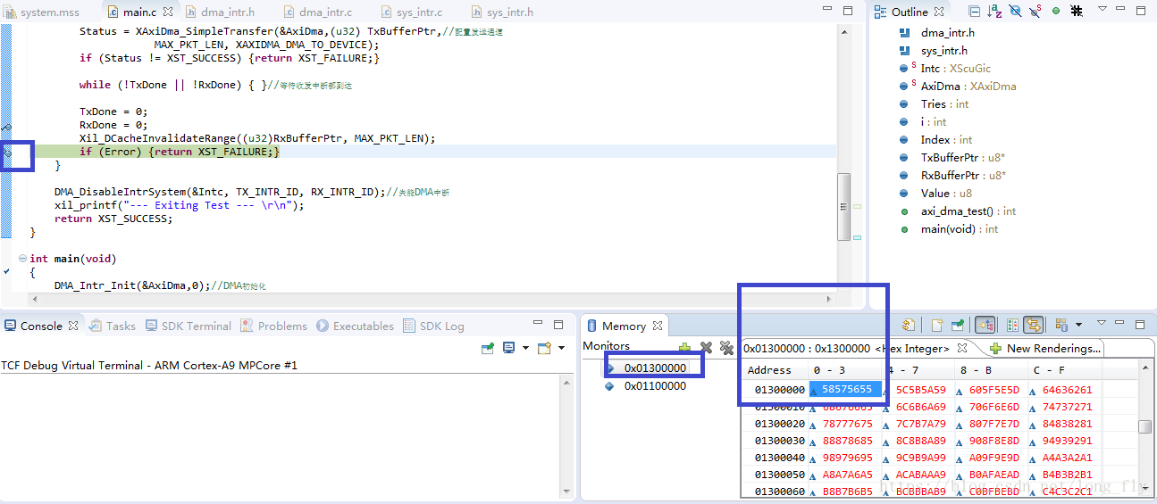Image resolution: width=1157 pixels, height=504 pixels.
Task: Open the dma_intr.h editor tab
Action: [222, 12]
